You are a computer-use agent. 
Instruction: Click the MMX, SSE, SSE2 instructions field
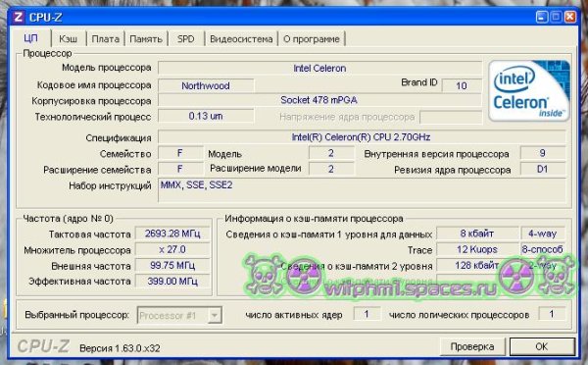(362, 190)
